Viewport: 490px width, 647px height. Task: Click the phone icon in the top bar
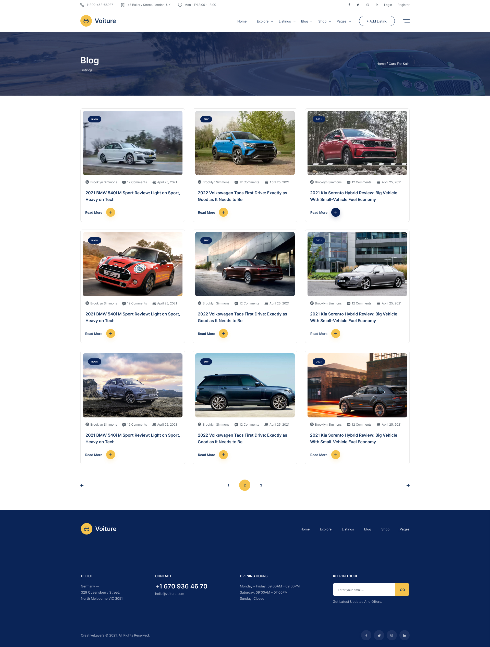pos(82,5)
